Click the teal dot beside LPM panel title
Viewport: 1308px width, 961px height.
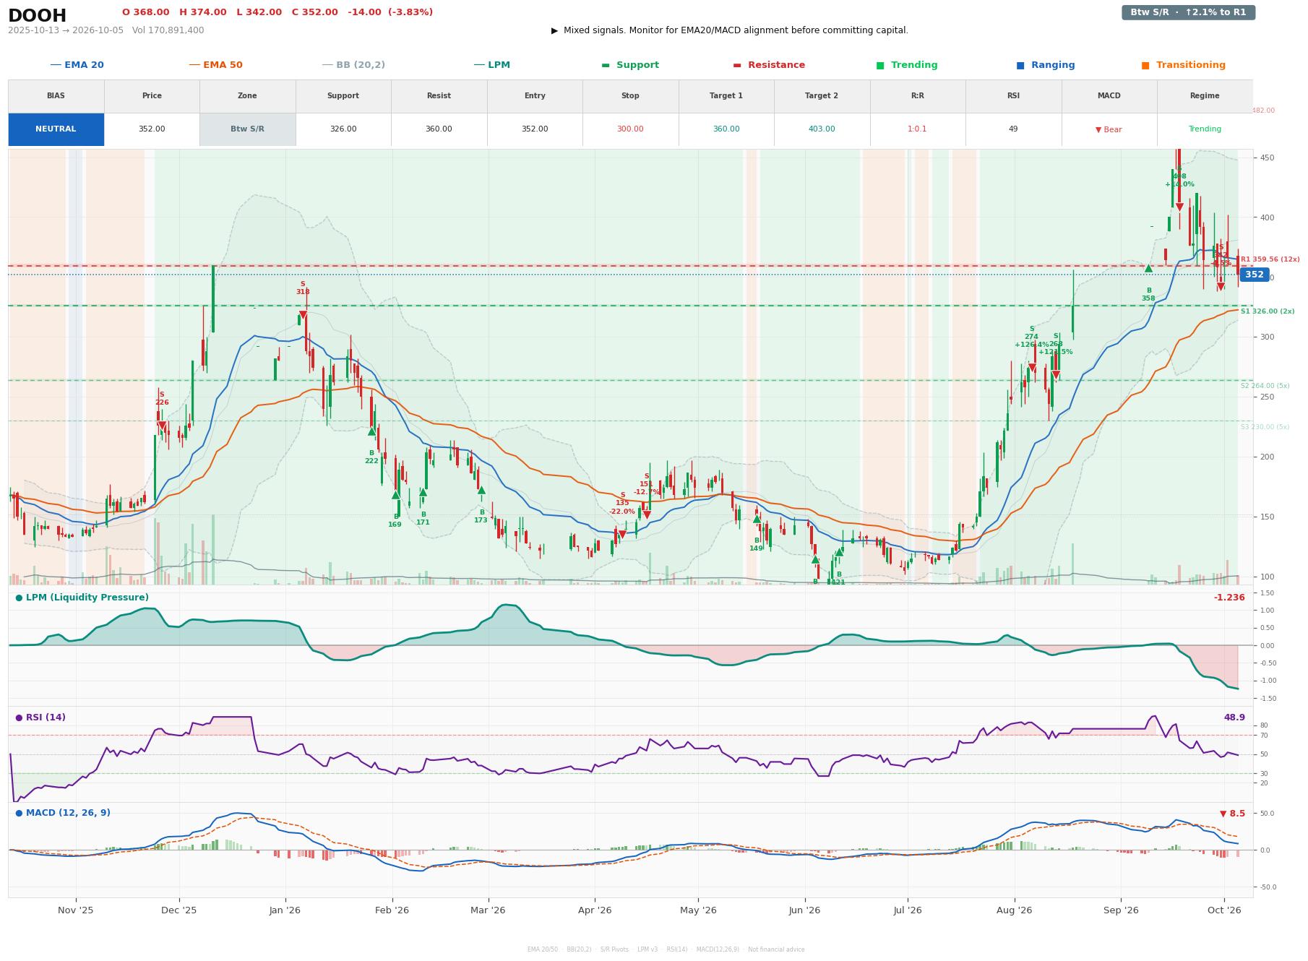coord(19,598)
